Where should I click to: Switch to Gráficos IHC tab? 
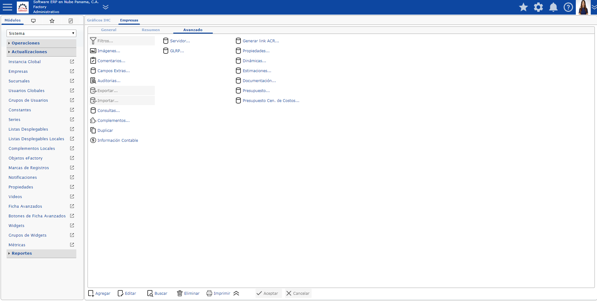click(x=99, y=20)
